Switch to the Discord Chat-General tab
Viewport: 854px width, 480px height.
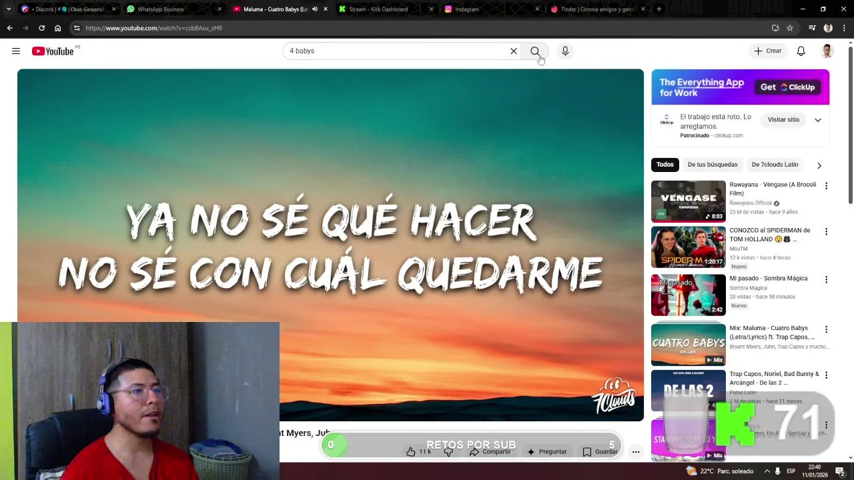point(67,9)
